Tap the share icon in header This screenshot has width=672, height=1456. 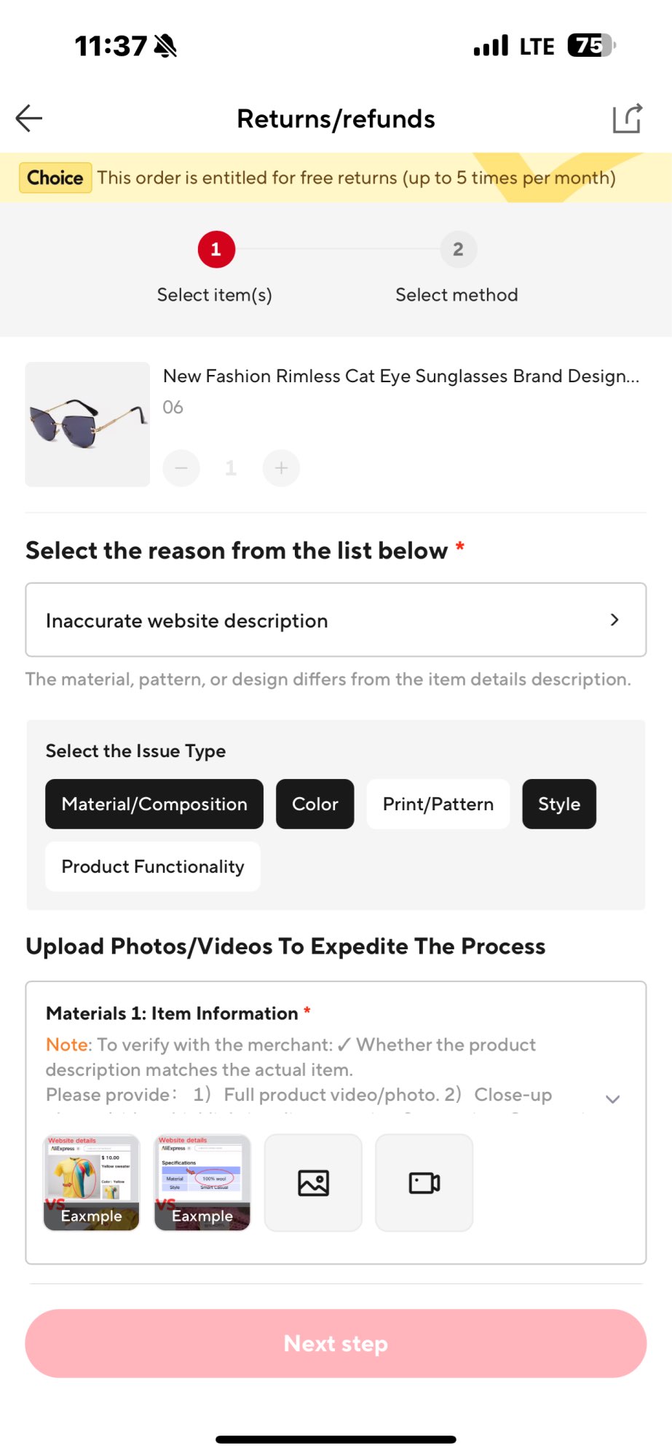pyautogui.click(x=627, y=118)
